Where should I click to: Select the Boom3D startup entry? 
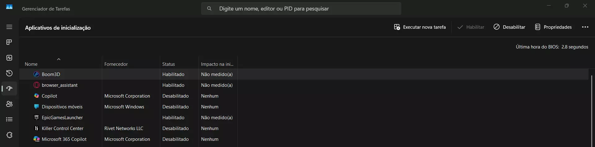tap(51, 74)
